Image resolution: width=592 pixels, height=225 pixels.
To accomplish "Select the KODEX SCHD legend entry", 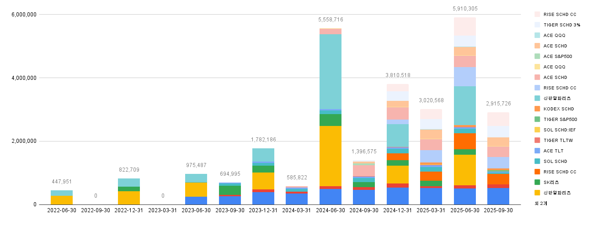I will pos(556,109).
